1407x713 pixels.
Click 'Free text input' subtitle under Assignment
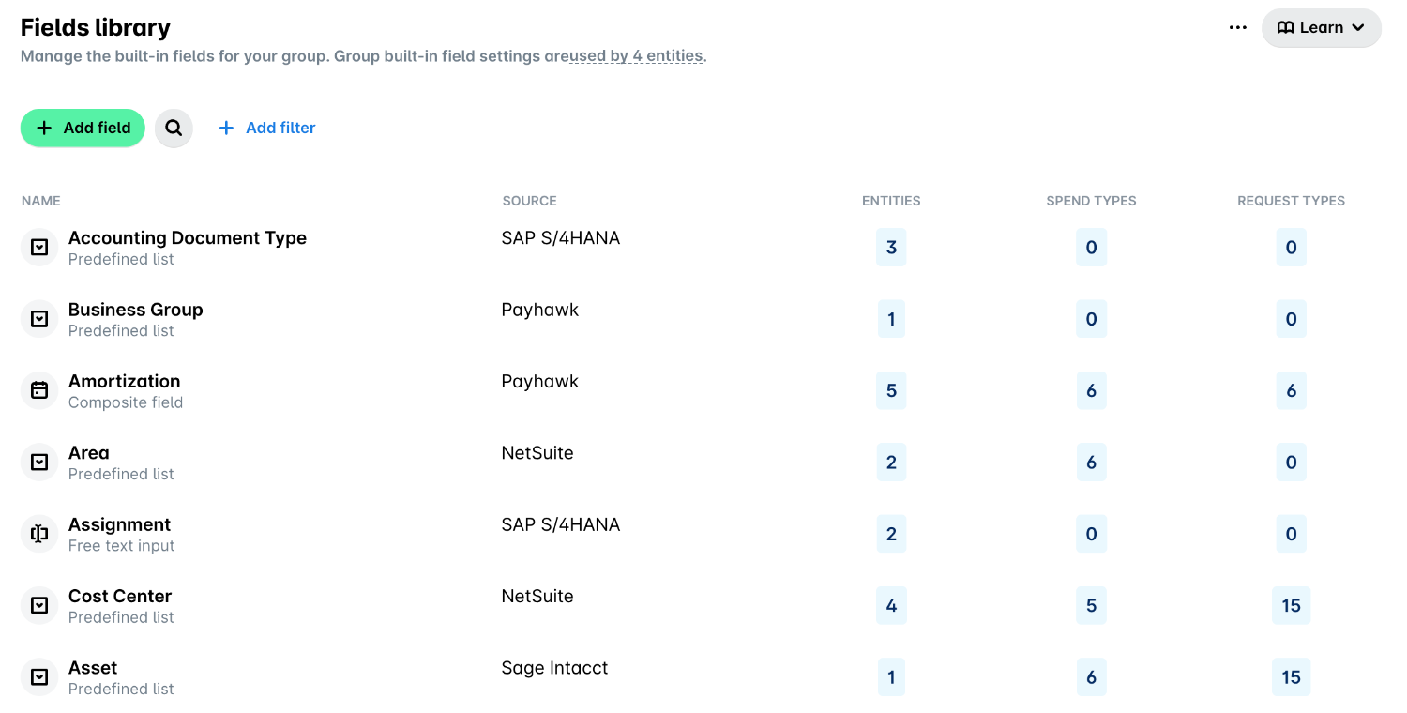pos(122,546)
